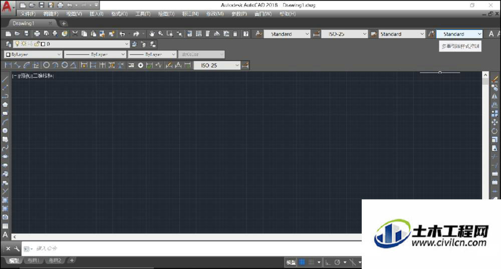Open Table Style icon beside Standard

tap(374, 34)
